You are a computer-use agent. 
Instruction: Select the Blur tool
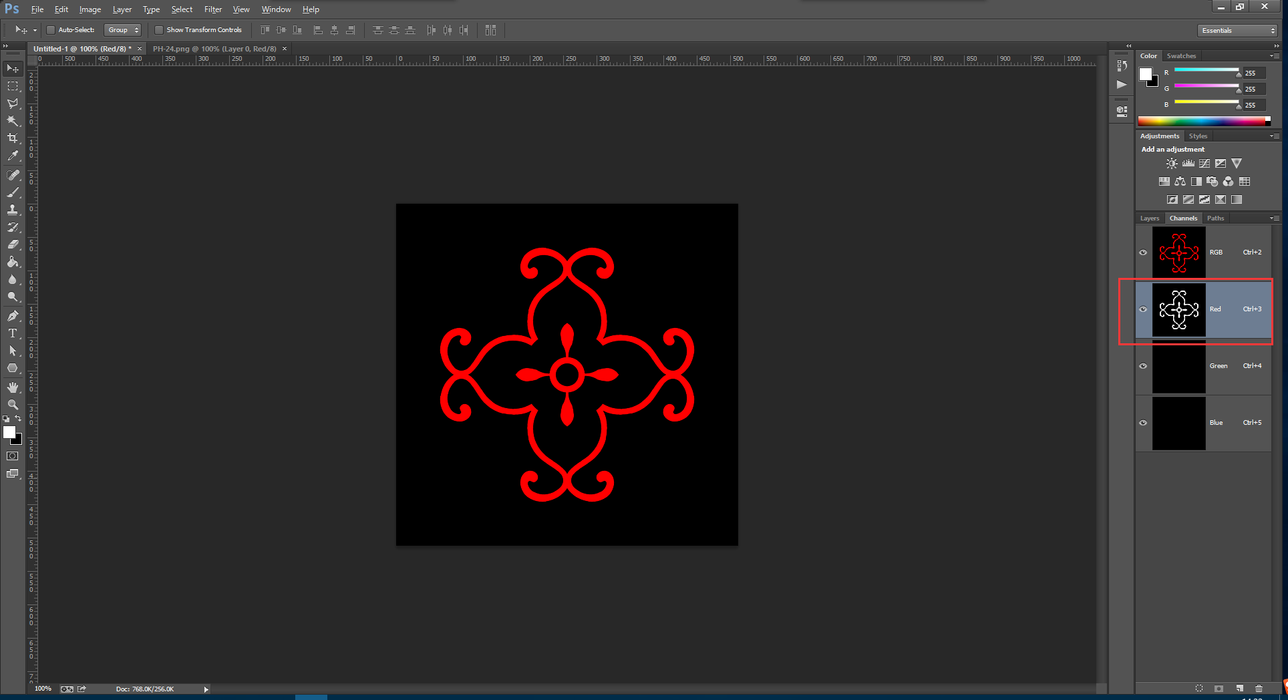tap(13, 279)
